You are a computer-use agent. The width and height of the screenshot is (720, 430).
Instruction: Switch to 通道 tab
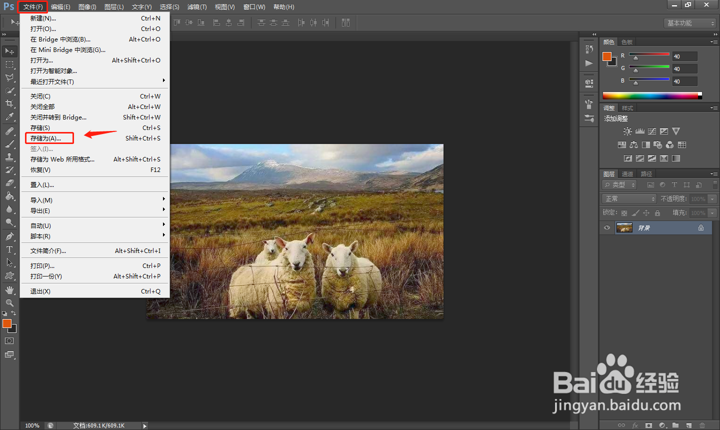627,174
